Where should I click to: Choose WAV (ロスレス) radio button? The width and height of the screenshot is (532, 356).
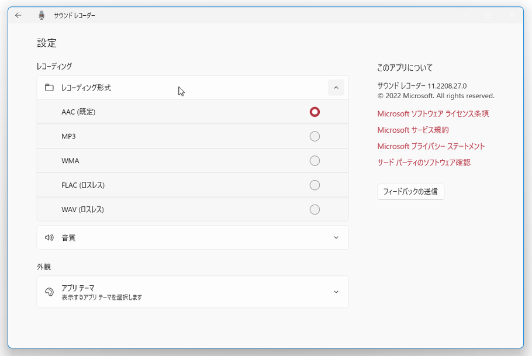click(315, 209)
